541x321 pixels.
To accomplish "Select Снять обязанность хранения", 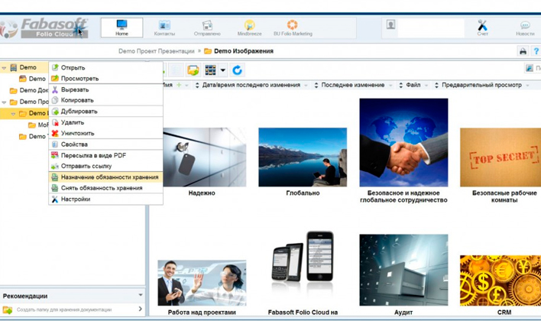I will pyautogui.click(x=106, y=188).
